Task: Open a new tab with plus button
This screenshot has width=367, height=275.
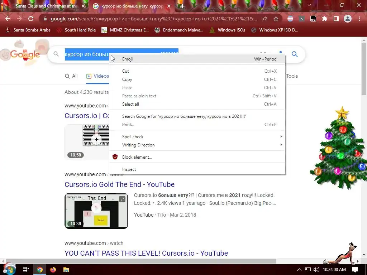Action: (x=182, y=6)
